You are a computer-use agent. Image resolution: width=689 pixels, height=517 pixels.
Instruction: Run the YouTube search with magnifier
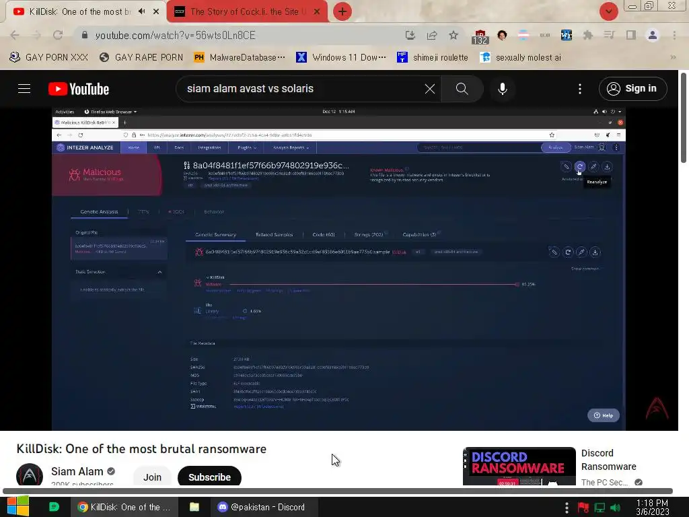462,89
